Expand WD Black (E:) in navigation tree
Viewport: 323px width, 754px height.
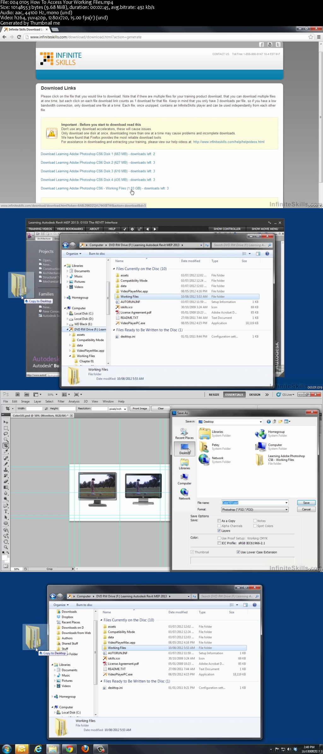click(x=68, y=324)
